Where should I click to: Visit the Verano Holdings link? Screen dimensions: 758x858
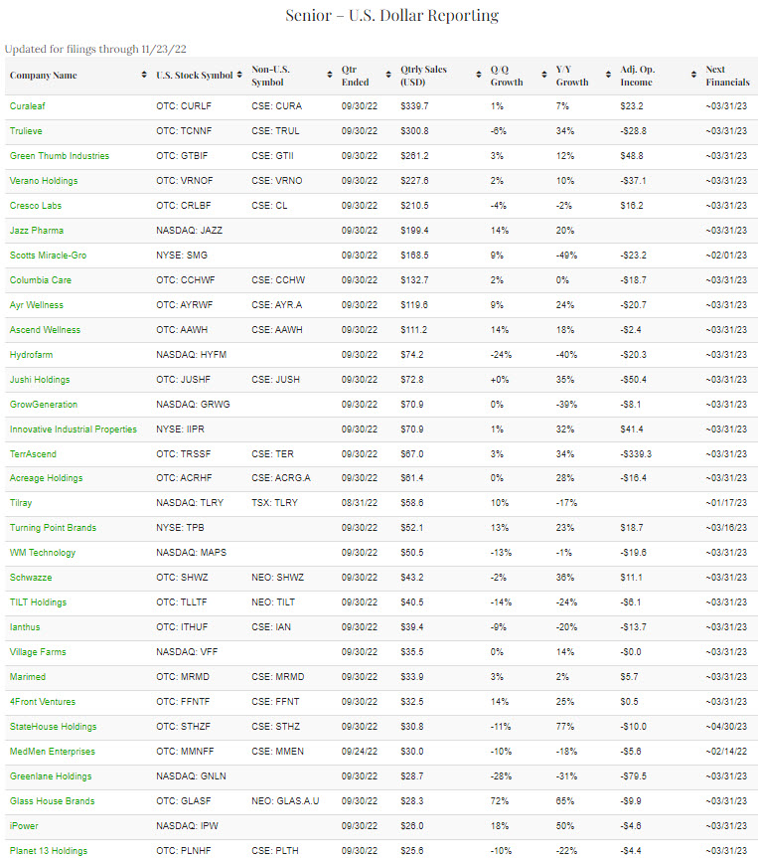click(x=43, y=181)
